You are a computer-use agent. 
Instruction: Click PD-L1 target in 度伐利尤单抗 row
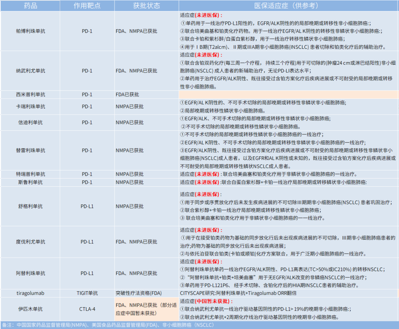(87, 242)
